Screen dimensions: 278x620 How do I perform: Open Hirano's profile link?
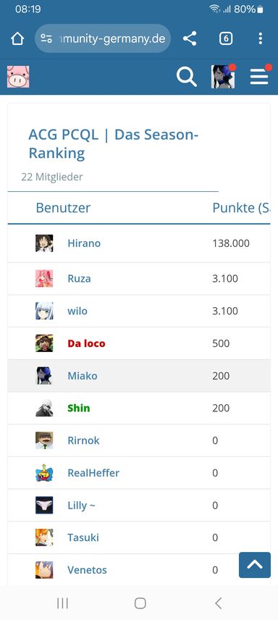[84, 243]
